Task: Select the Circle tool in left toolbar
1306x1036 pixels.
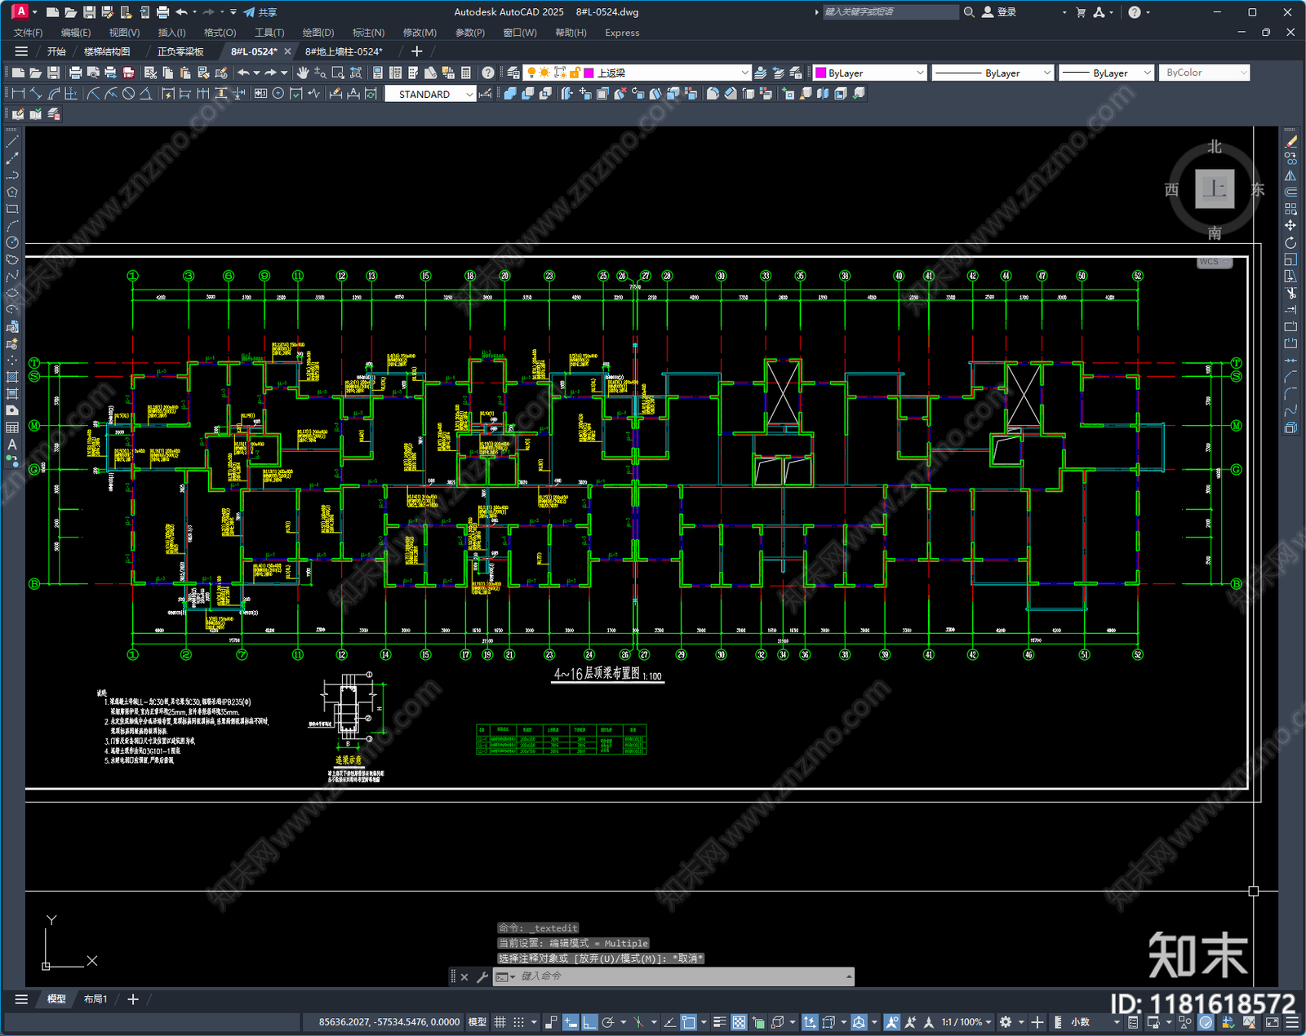Action: pos(12,242)
